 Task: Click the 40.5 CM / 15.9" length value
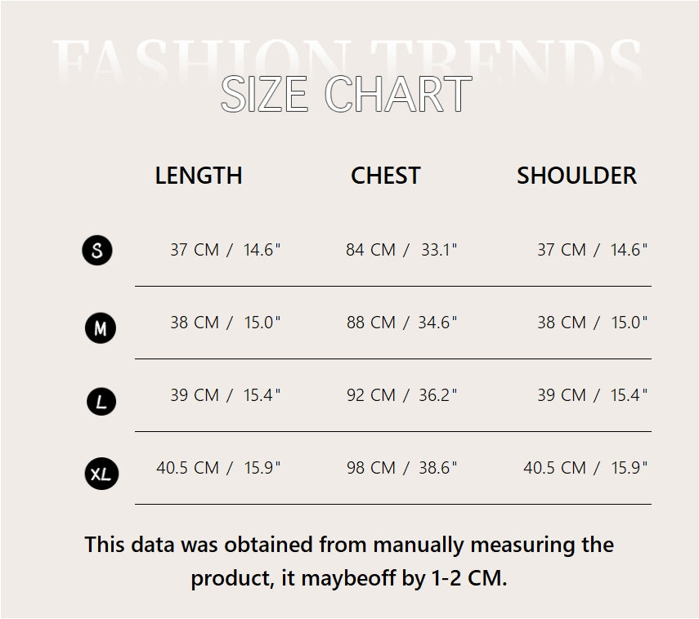pos(218,468)
